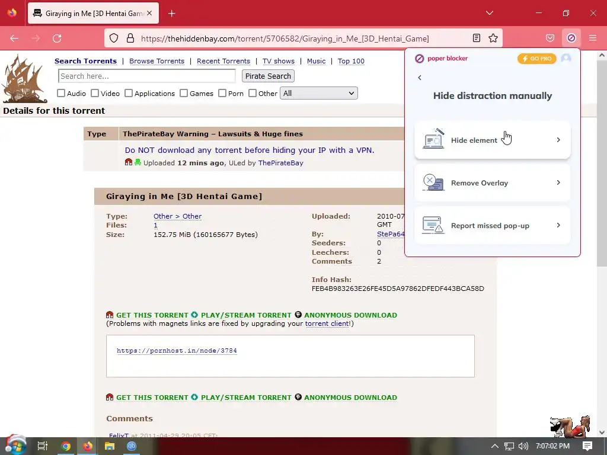Viewport: 607px width, 455px height.
Task: Open the Poper Blocker account avatar
Action: (x=566, y=59)
